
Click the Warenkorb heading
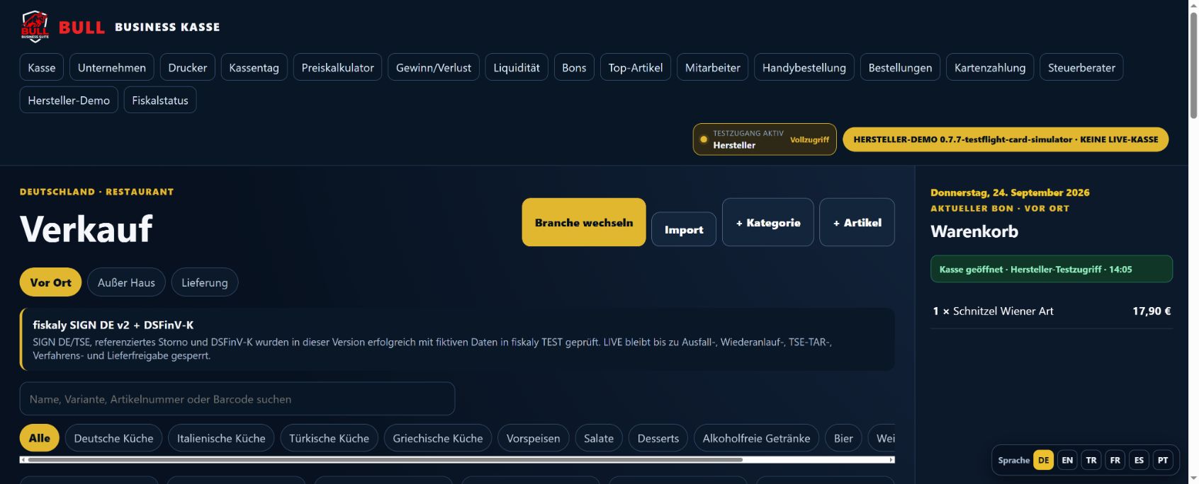pyautogui.click(x=974, y=231)
